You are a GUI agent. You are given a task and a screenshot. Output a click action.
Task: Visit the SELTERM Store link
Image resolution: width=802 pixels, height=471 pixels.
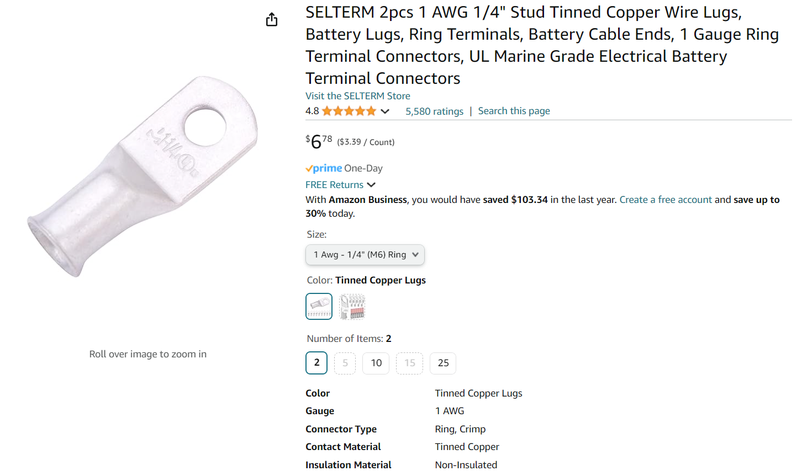click(x=358, y=96)
